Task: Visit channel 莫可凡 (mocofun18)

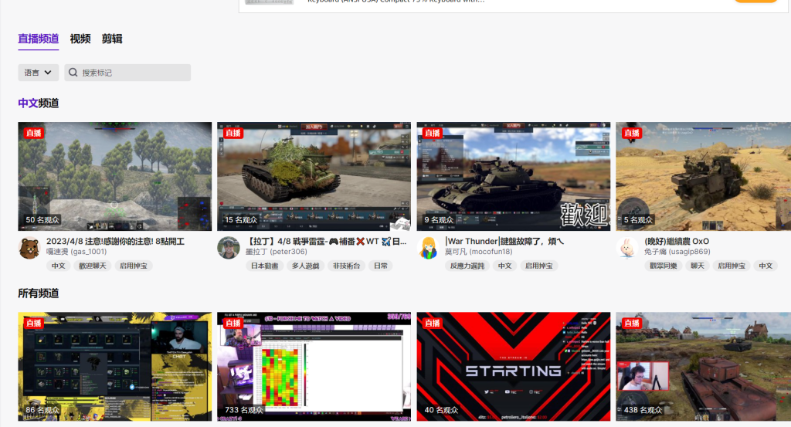Action: point(479,252)
